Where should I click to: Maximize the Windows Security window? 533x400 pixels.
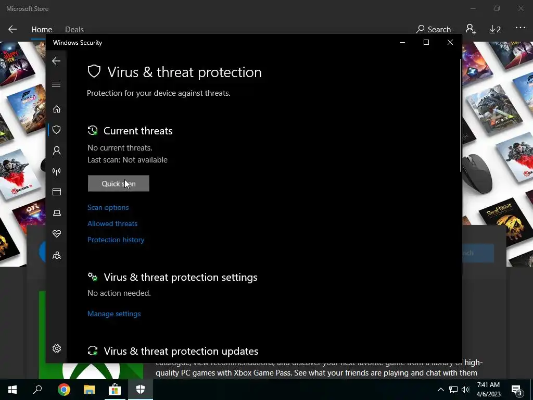[426, 42]
